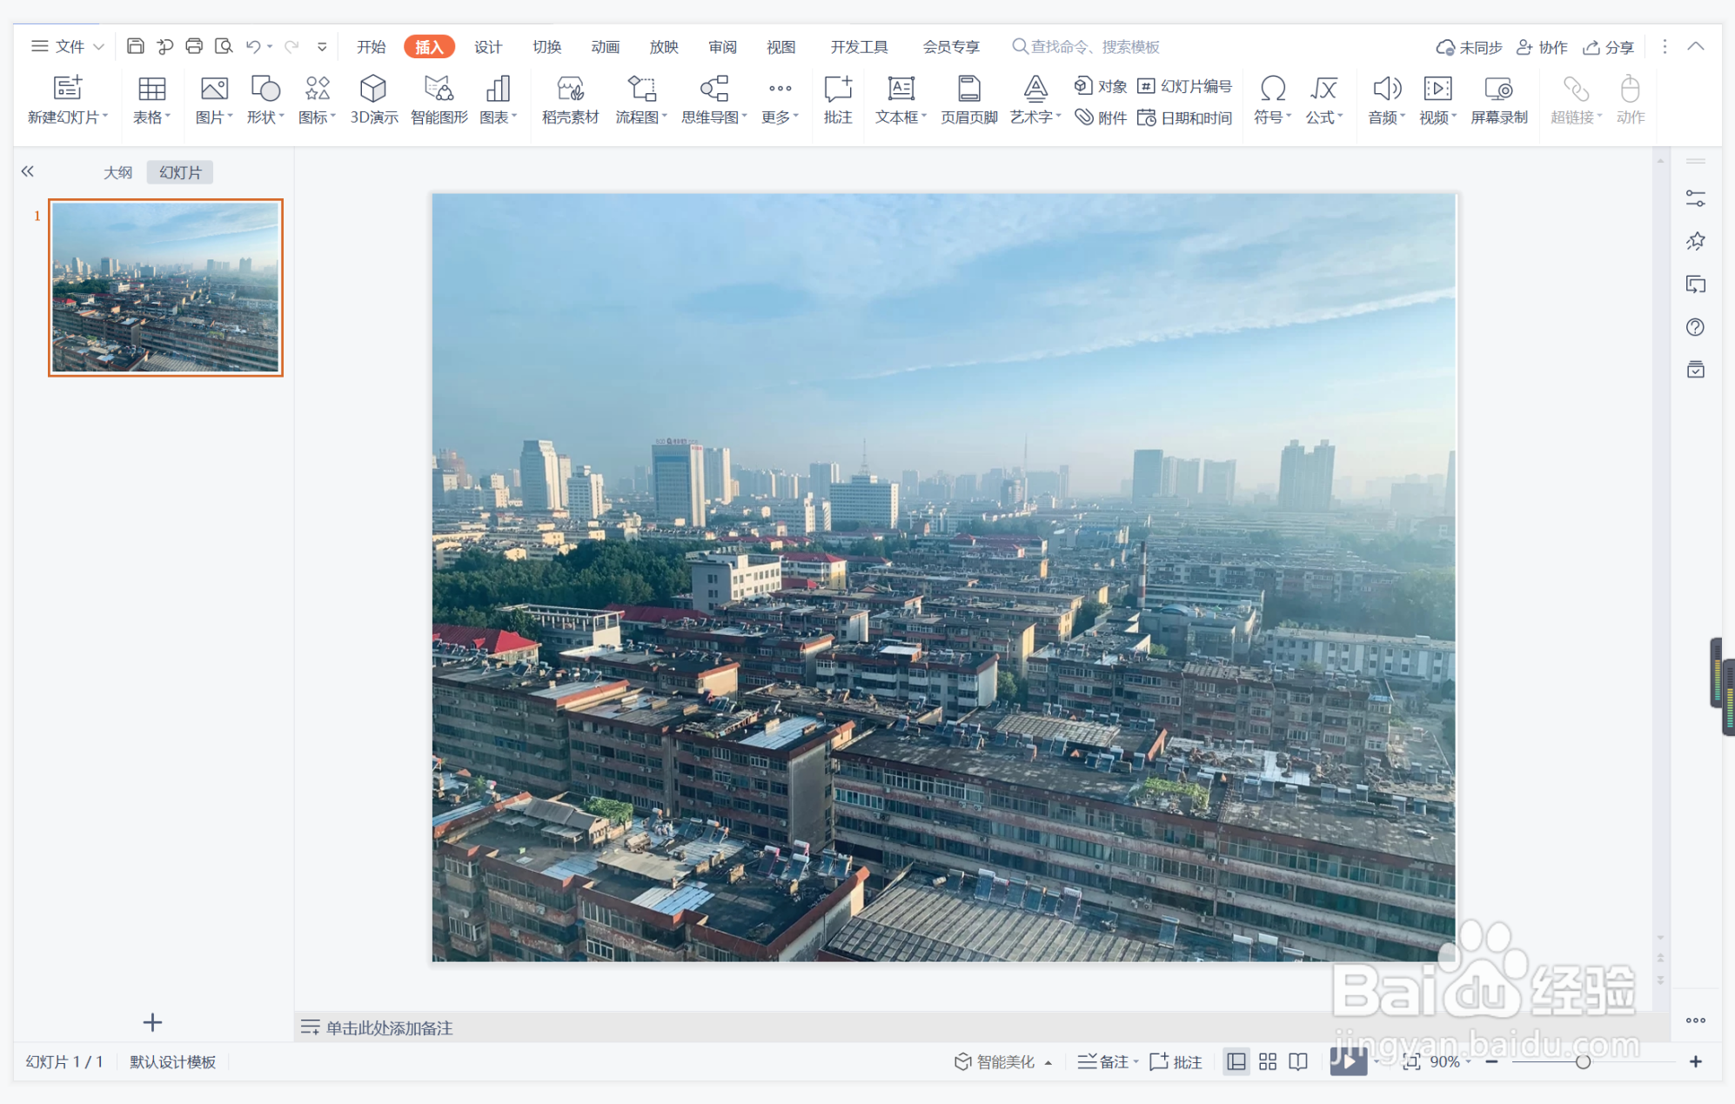Open the 设计 ribbon tab
This screenshot has height=1104, width=1735.
pos(488,47)
